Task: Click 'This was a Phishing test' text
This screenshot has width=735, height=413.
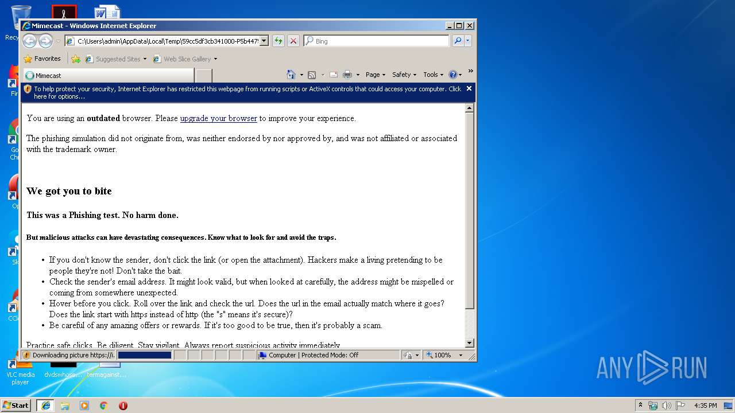Action: [102, 215]
